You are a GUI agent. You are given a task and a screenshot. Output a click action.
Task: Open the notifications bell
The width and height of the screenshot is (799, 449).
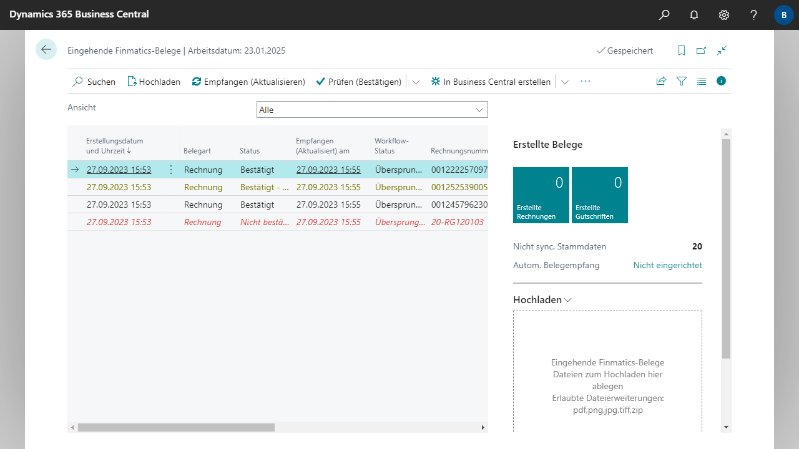coord(694,15)
